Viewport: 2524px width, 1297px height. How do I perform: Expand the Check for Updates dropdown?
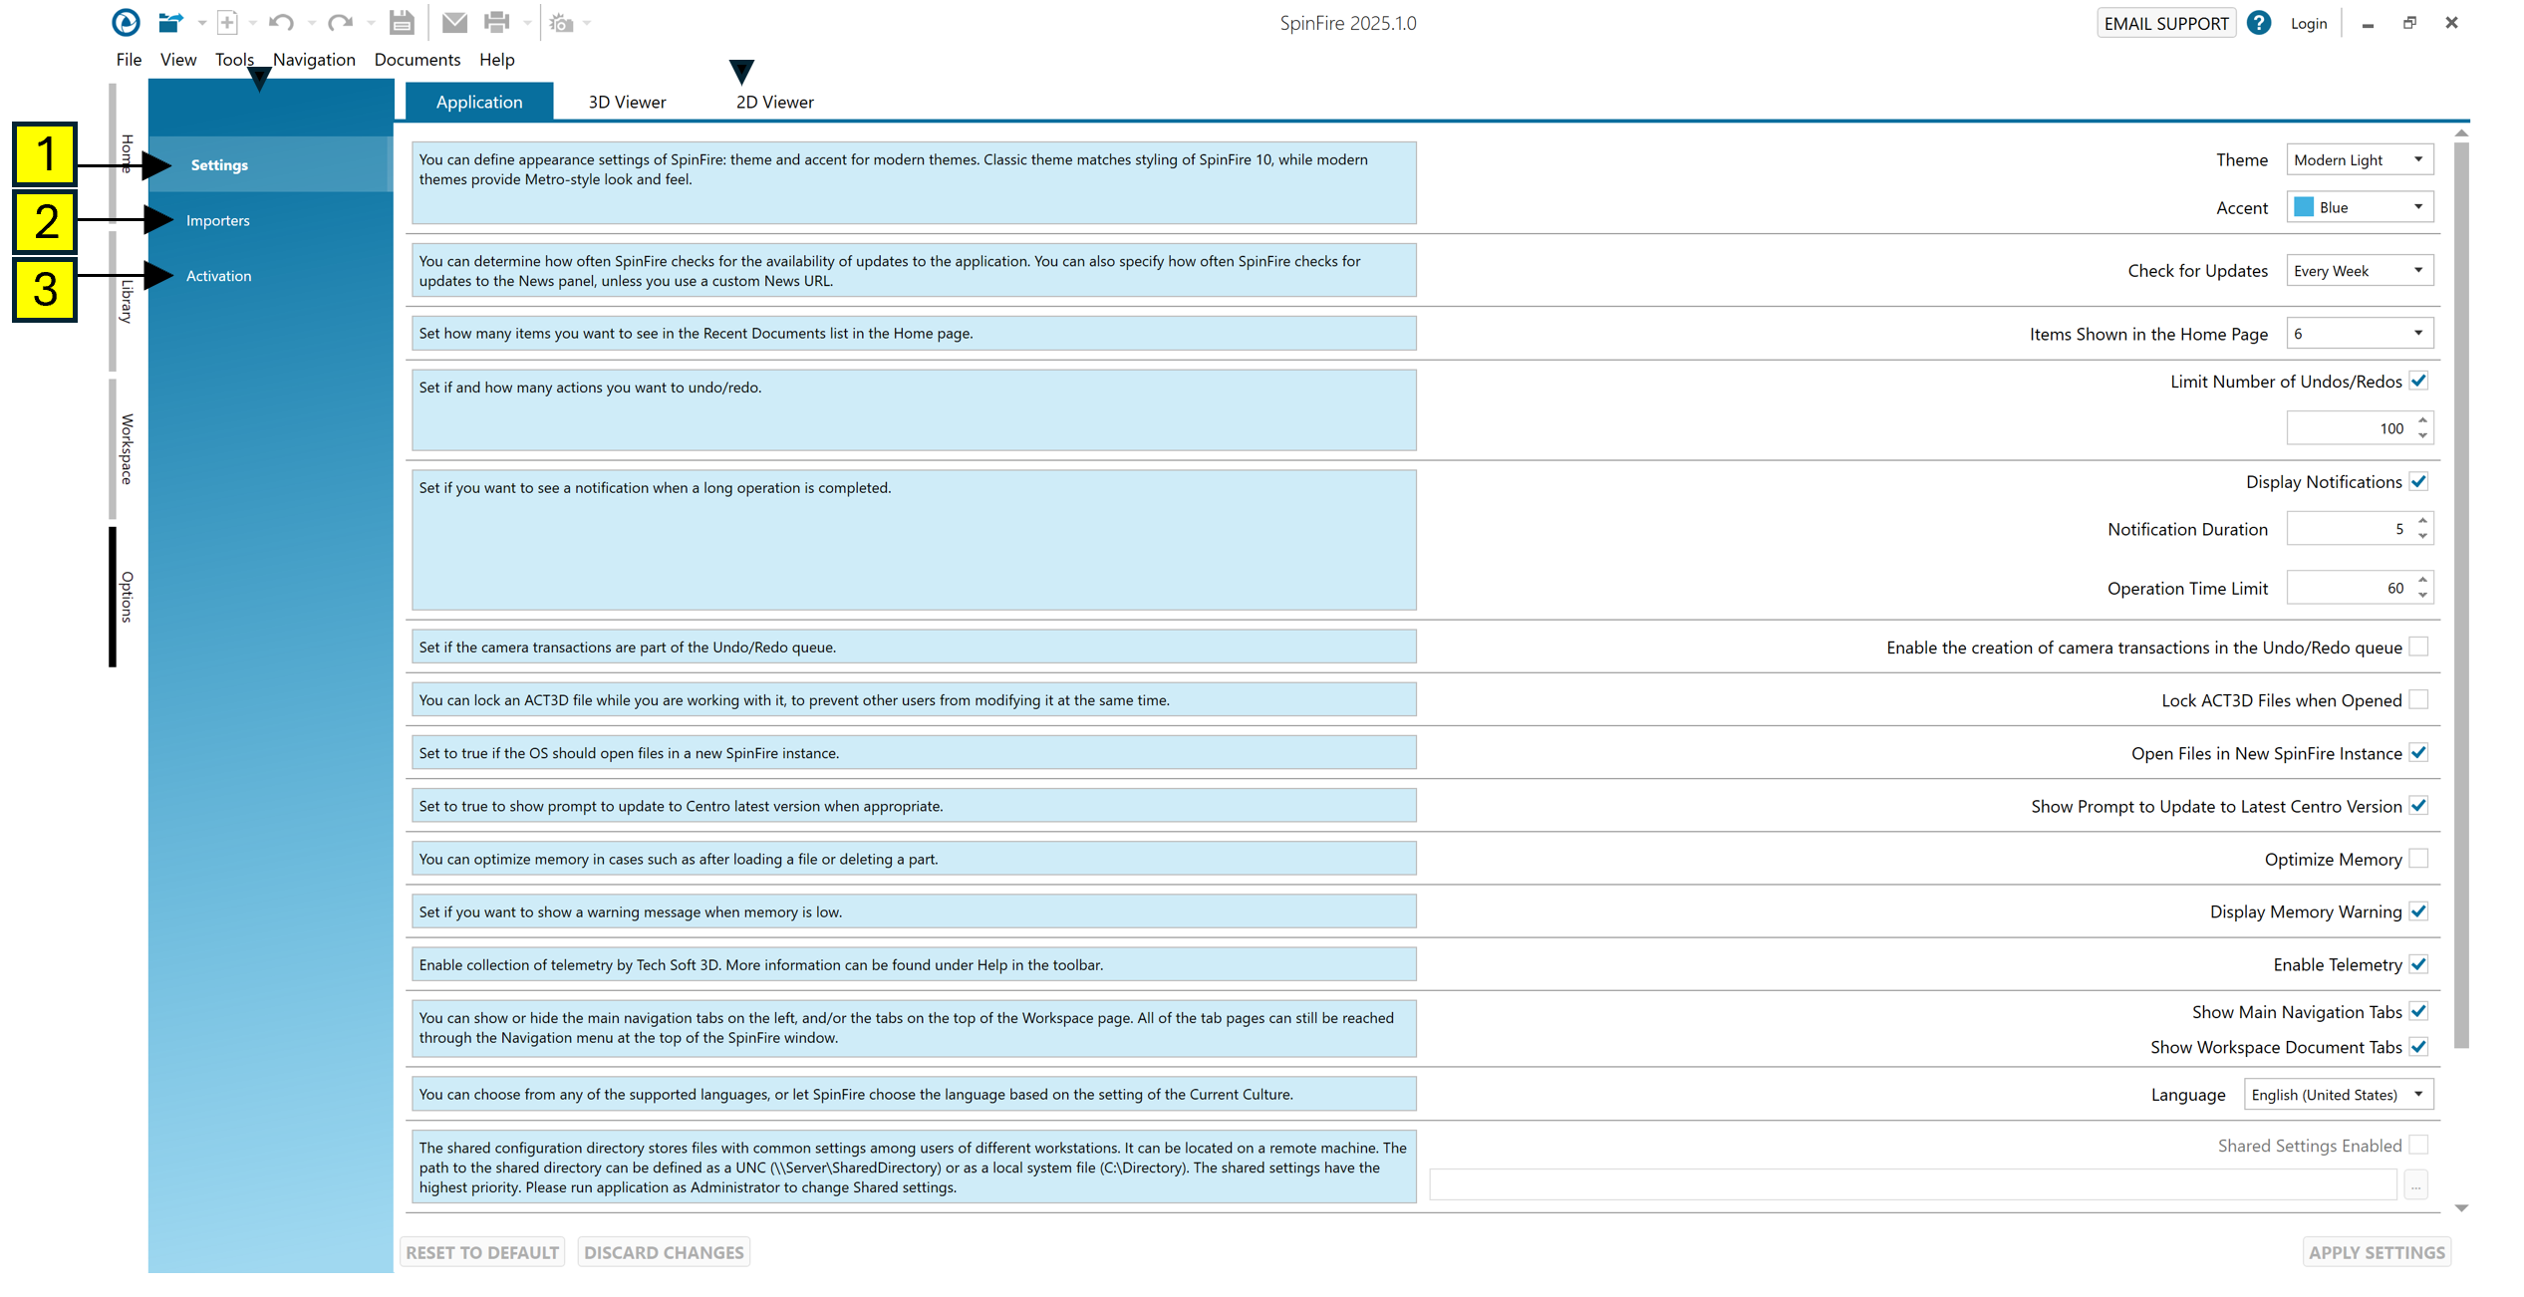click(2359, 271)
